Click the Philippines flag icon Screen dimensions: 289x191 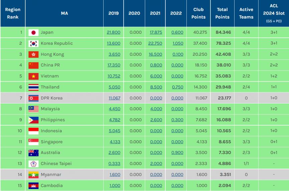point(33,120)
